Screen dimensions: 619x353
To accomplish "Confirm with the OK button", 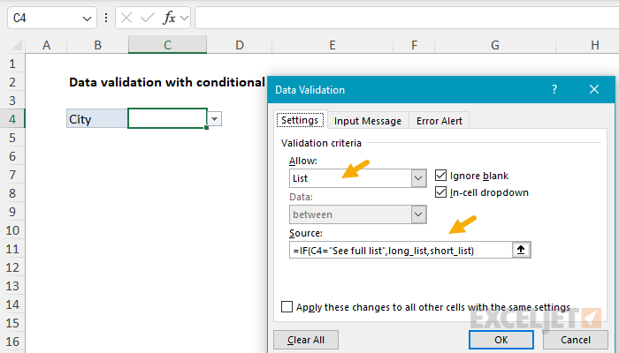I will point(501,340).
